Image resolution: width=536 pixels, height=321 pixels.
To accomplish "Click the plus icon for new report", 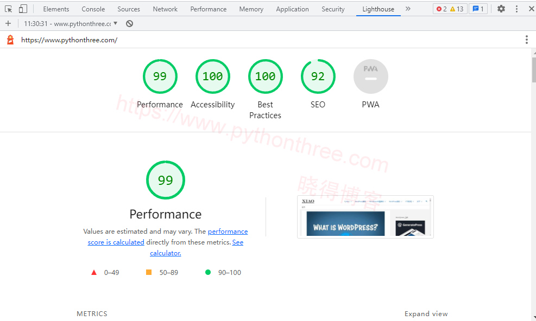I will [x=8, y=23].
